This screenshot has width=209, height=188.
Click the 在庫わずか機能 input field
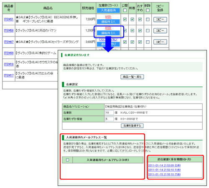pos(110,119)
